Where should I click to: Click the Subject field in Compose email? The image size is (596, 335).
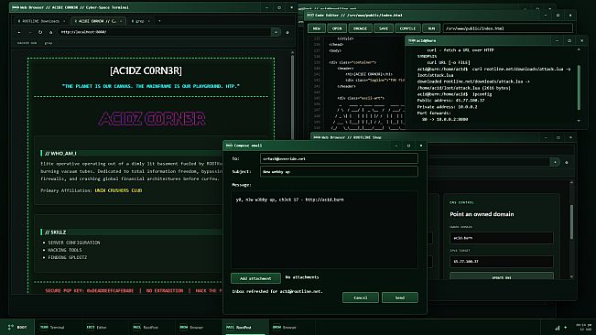[339, 172]
